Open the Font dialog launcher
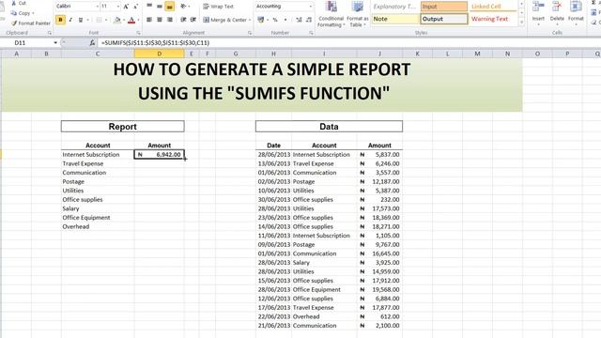 click(138, 34)
